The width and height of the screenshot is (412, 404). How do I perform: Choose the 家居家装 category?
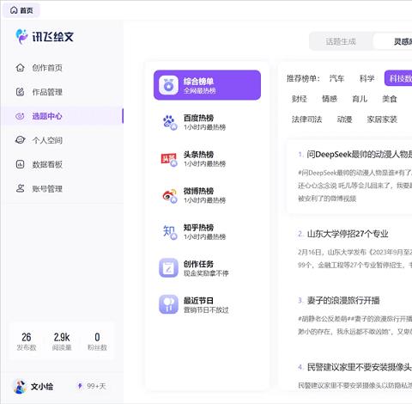pyautogui.click(x=382, y=119)
